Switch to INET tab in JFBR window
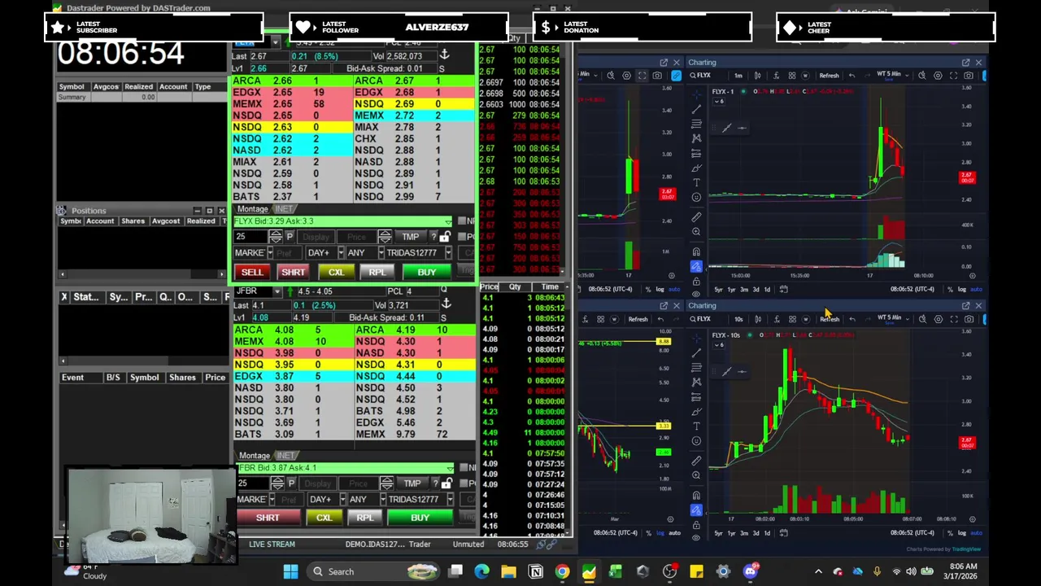1041x586 pixels. click(x=285, y=456)
